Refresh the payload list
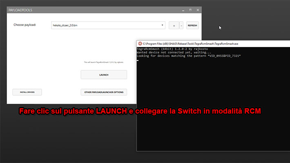Screen dimensions: 290x163 point(192,25)
